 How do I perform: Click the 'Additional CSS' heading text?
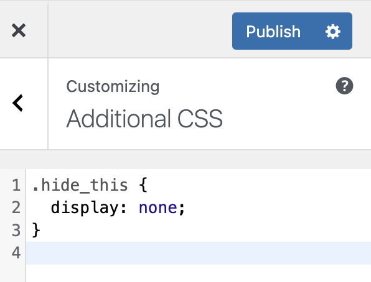click(144, 119)
